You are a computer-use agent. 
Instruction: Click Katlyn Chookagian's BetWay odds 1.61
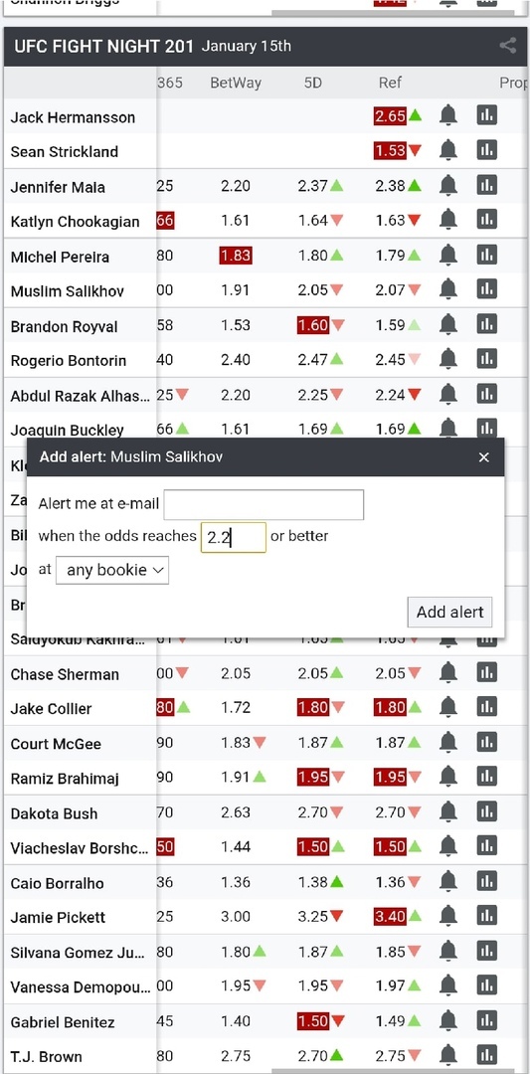(x=236, y=221)
